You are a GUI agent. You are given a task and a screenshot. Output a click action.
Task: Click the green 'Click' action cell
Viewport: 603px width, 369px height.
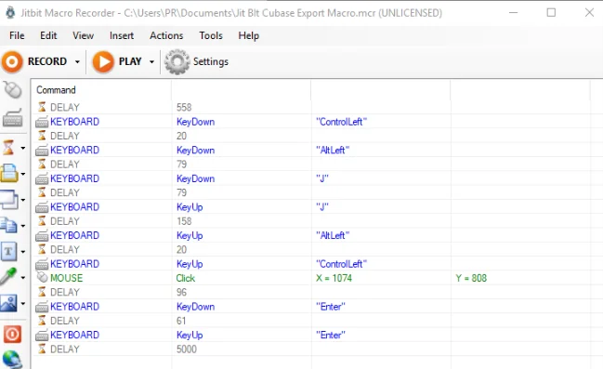186,278
